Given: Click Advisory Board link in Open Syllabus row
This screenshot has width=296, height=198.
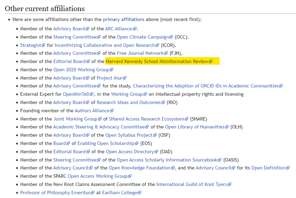Looking at the screenshot, I should (x=71, y=135).
